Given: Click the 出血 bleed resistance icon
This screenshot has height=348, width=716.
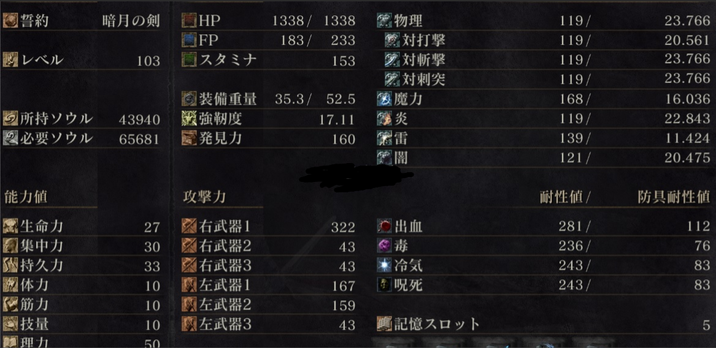Looking at the screenshot, I should pyautogui.click(x=385, y=225).
